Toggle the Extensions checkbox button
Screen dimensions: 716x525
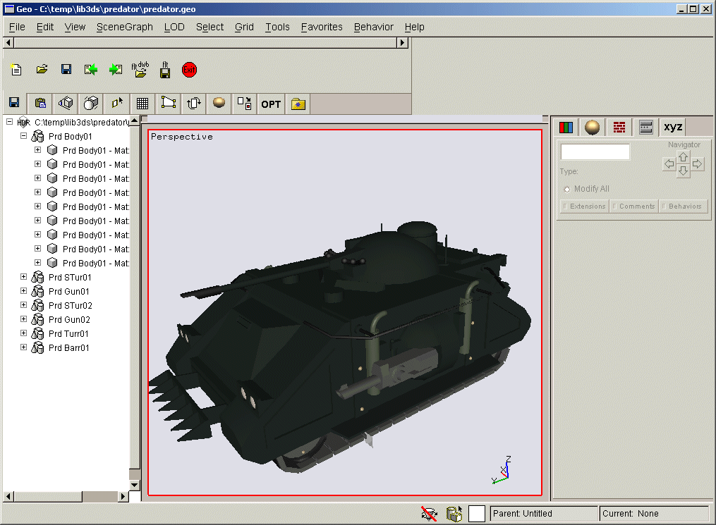pos(583,206)
